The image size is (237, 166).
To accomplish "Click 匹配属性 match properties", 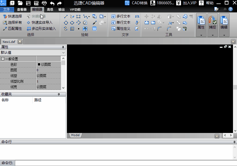I will (13, 29).
